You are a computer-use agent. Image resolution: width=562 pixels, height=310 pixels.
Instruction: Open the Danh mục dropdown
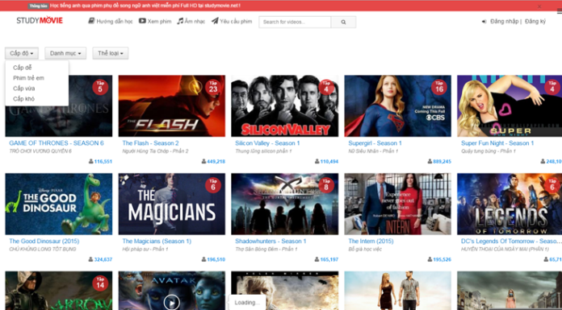click(65, 53)
